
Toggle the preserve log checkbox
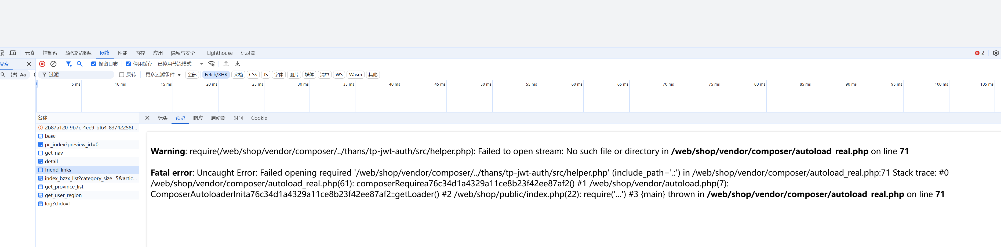click(x=94, y=64)
